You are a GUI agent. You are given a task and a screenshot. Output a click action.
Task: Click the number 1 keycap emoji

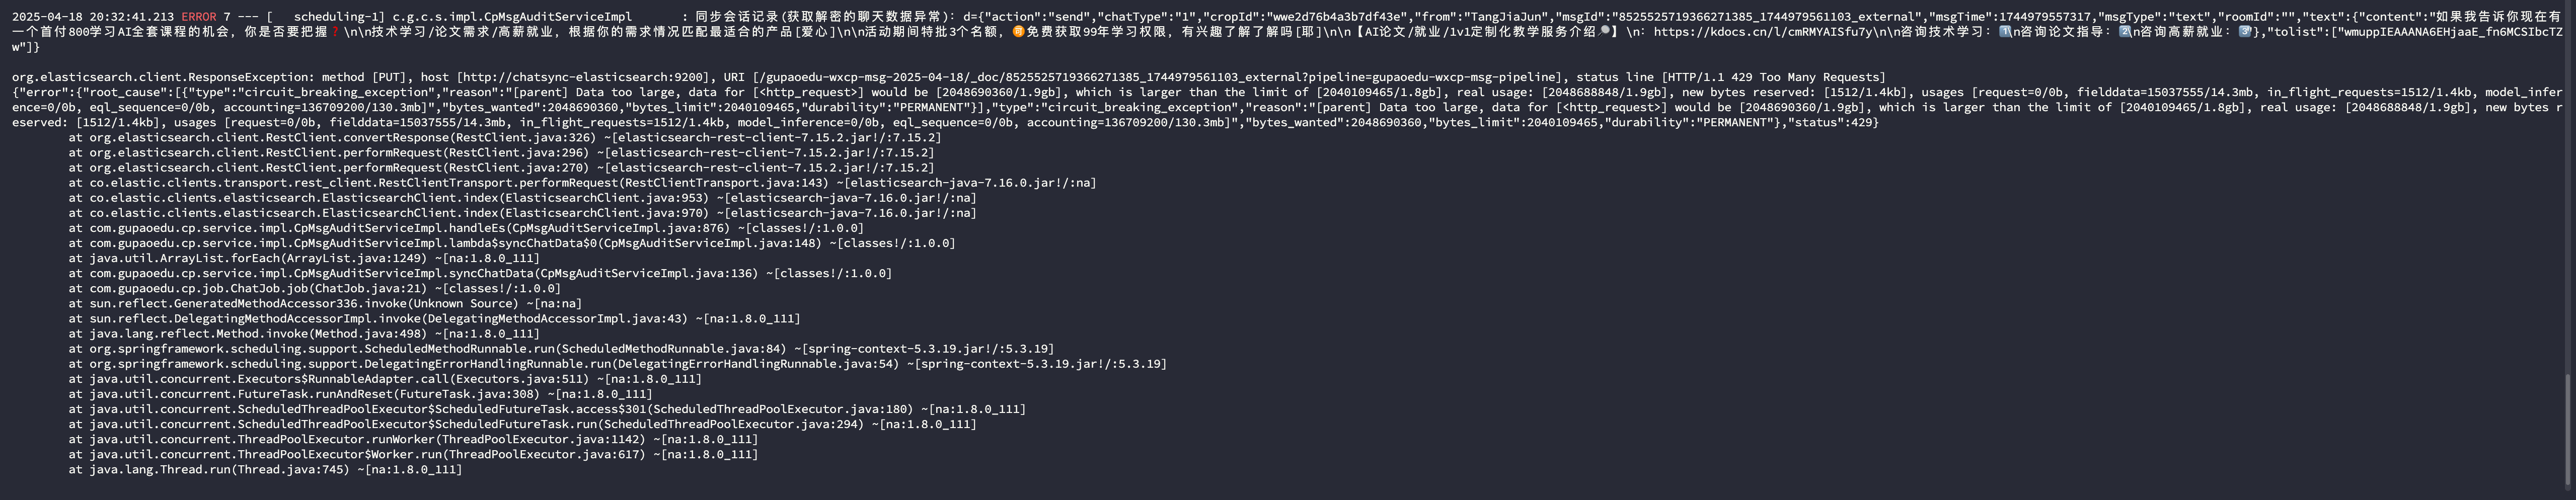tap(2004, 32)
